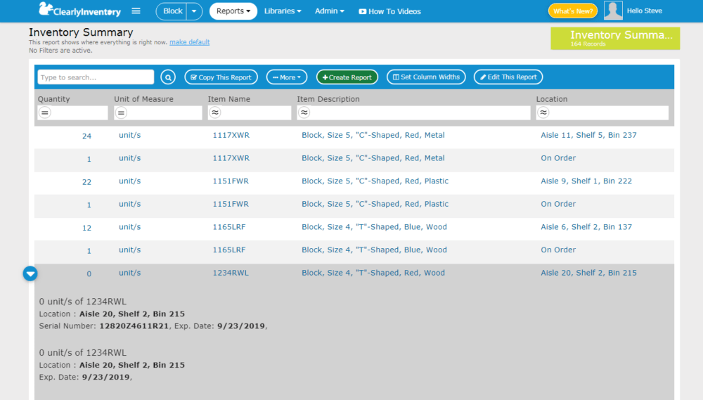Viewport: 703px width, 400px height.
Task: Click quantity 0 cell
Action: tap(89, 273)
